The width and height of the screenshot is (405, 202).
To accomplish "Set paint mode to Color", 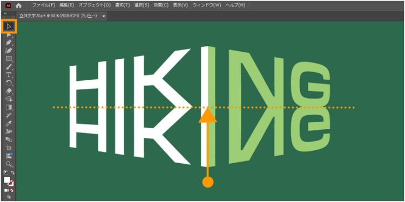I will (6, 191).
